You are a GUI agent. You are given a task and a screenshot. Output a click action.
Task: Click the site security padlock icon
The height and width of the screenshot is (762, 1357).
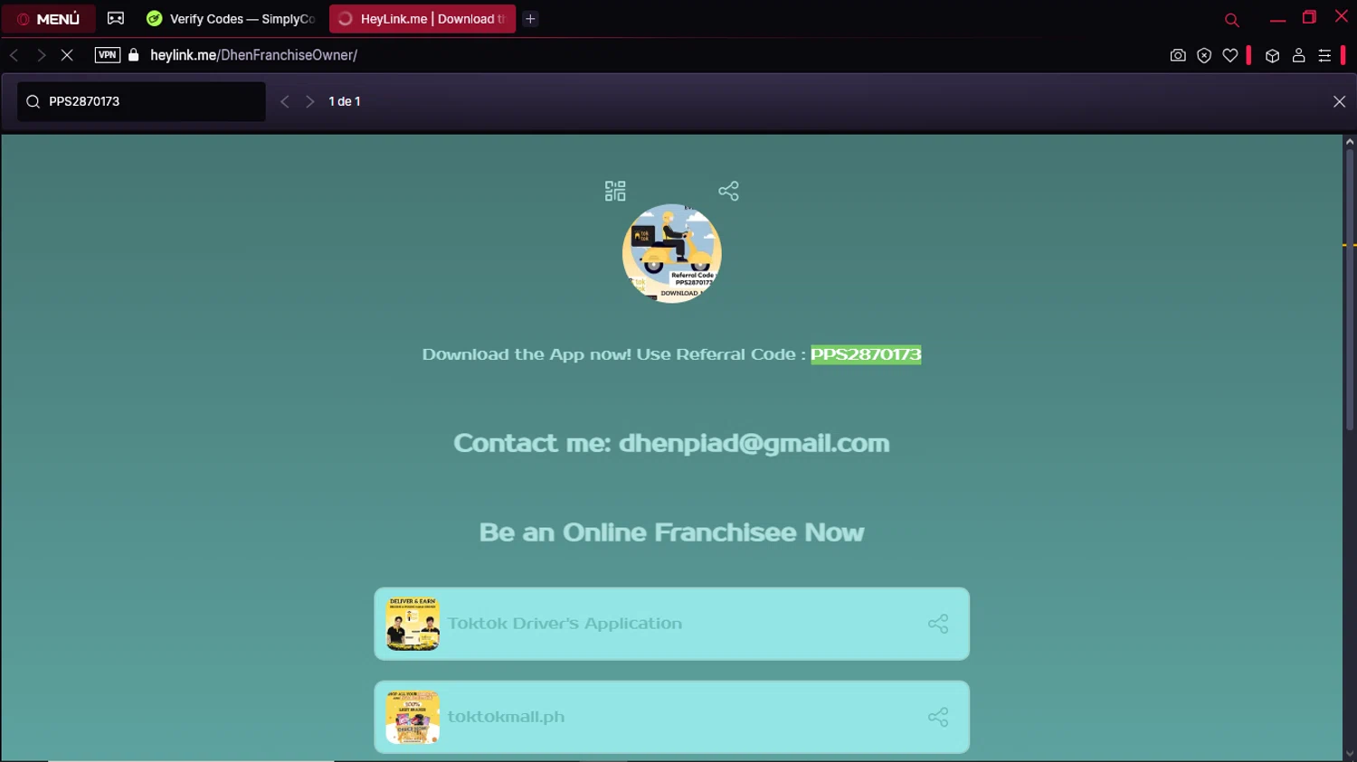[x=134, y=55]
